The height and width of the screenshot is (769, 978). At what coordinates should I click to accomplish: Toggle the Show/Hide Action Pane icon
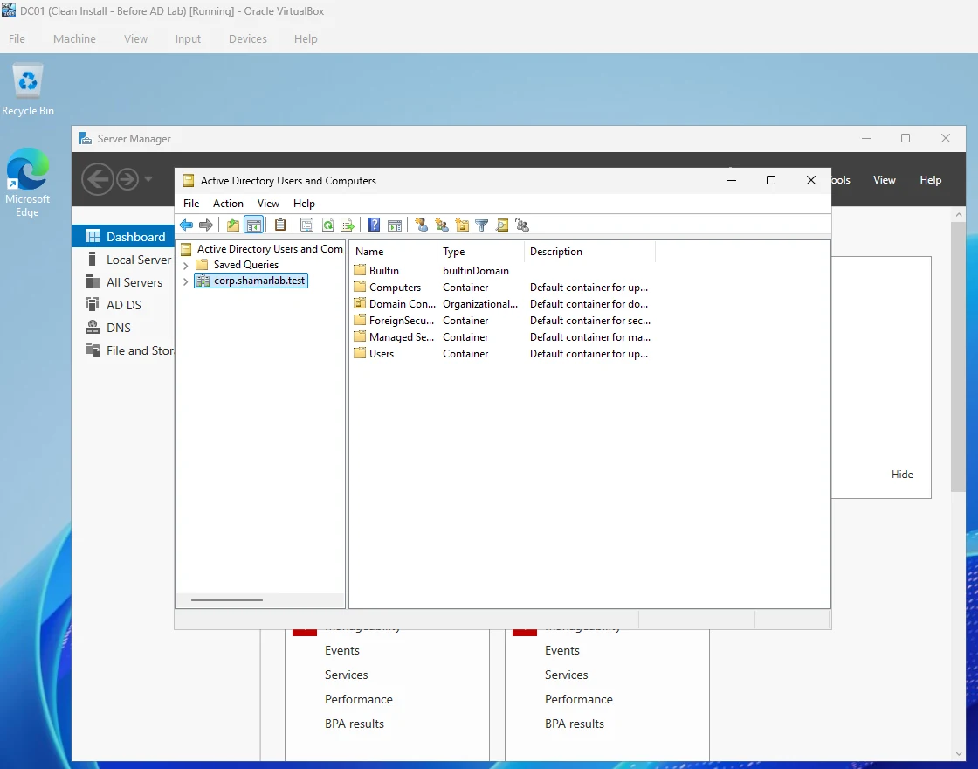395,225
